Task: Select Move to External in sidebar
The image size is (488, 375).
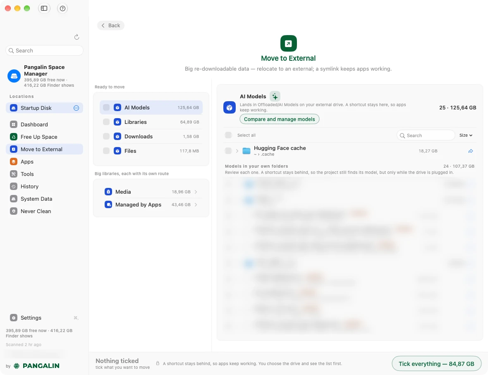Action: tap(44, 150)
